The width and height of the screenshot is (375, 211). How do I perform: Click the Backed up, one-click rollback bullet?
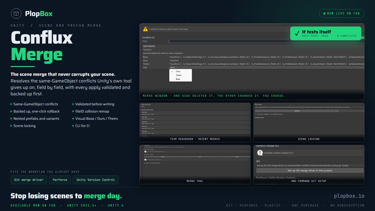click(x=37, y=111)
